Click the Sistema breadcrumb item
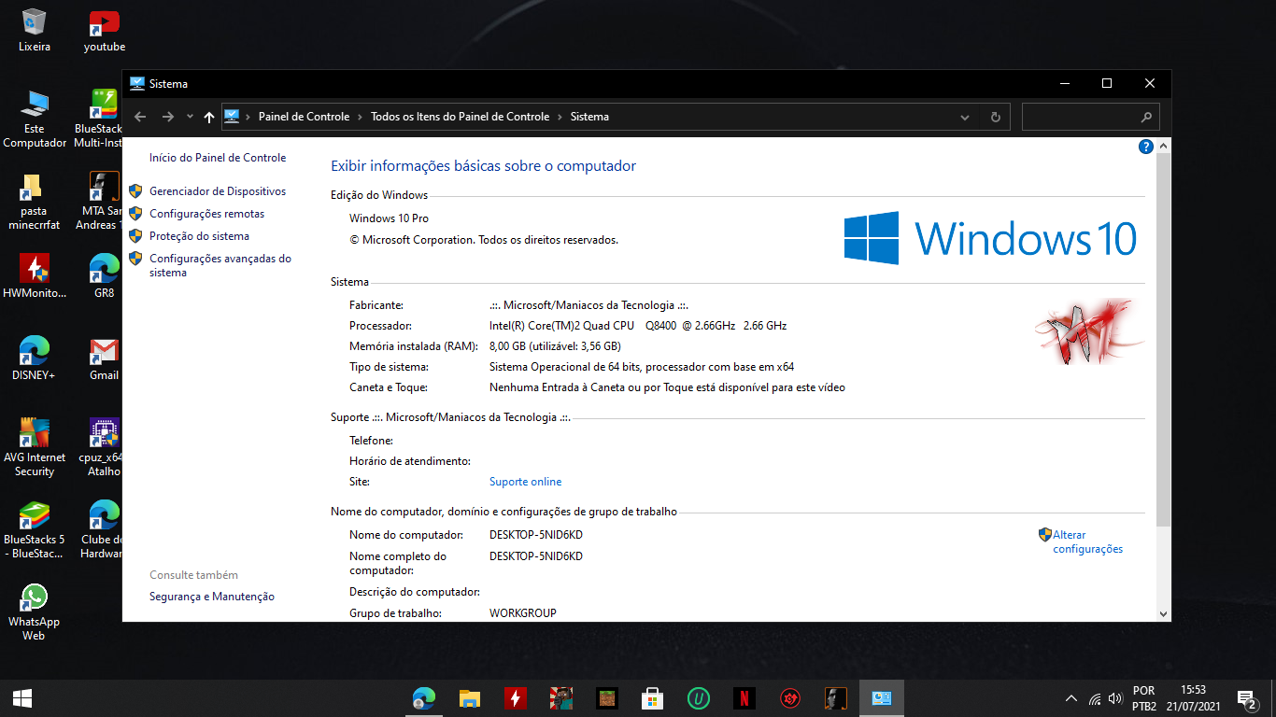 click(x=589, y=117)
